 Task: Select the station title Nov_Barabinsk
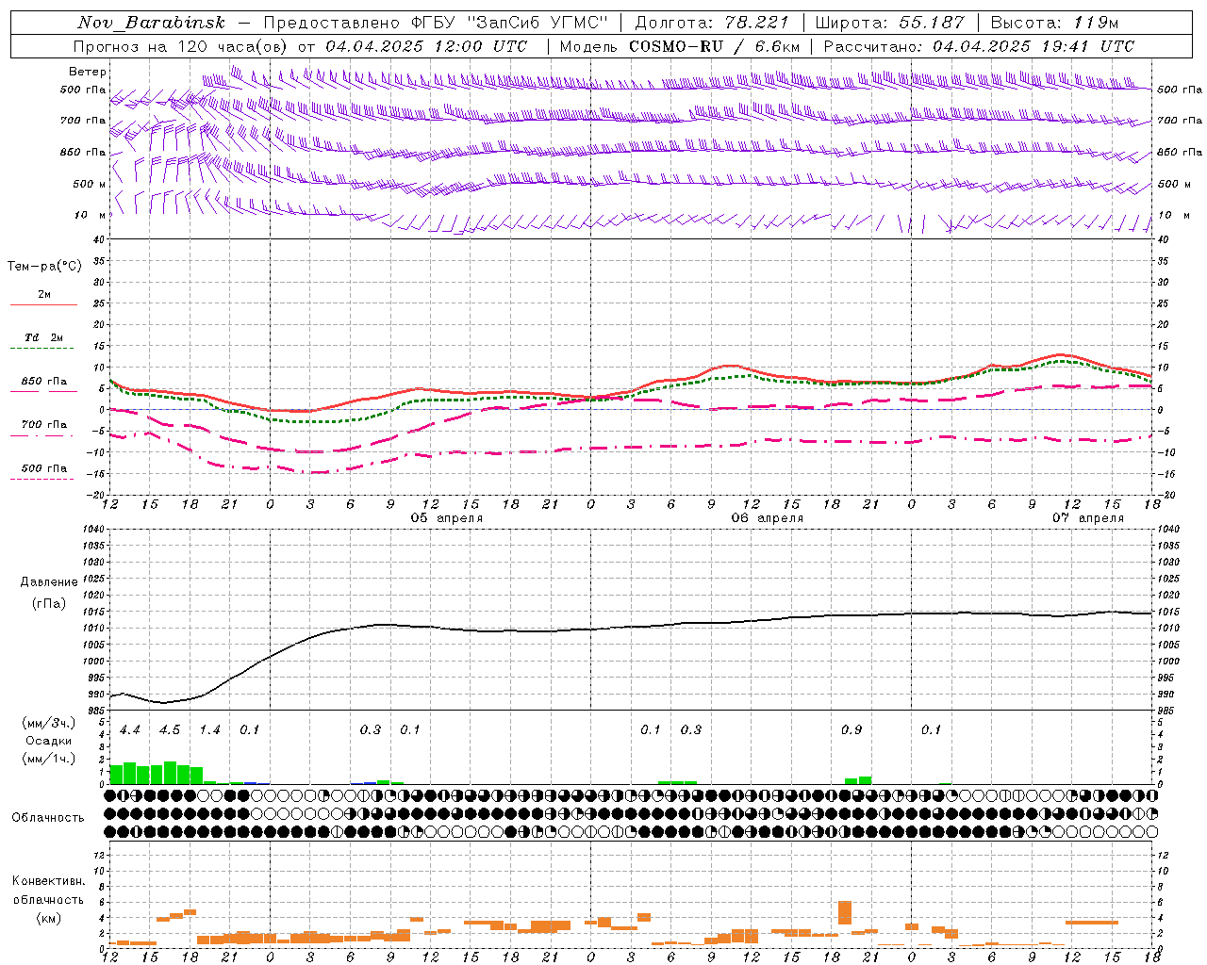[x=152, y=23]
